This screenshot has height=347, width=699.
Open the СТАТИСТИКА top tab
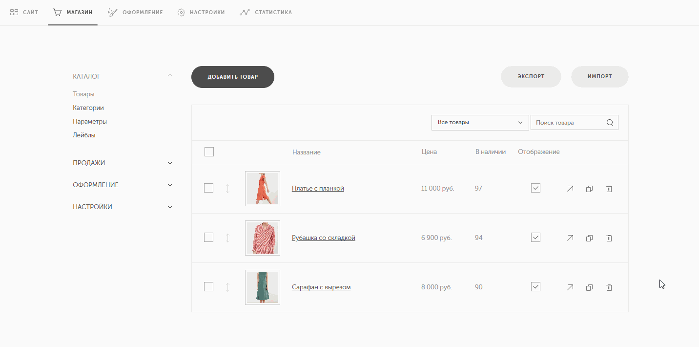pyautogui.click(x=266, y=12)
